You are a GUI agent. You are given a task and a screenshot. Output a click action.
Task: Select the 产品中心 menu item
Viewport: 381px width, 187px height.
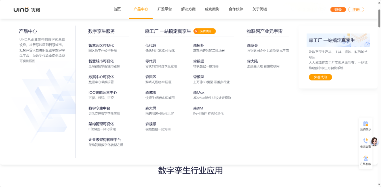click(x=141, y=9)
